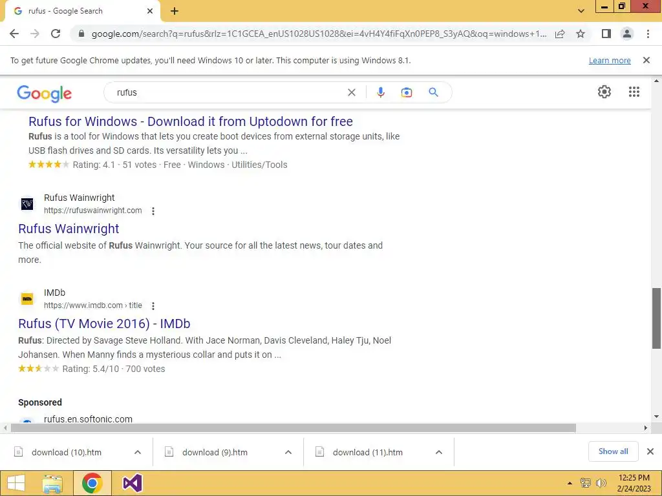The height and width of the screenshot is (496, 662).
Task: Click the scroll right arrow
Action: coord(646,428)
